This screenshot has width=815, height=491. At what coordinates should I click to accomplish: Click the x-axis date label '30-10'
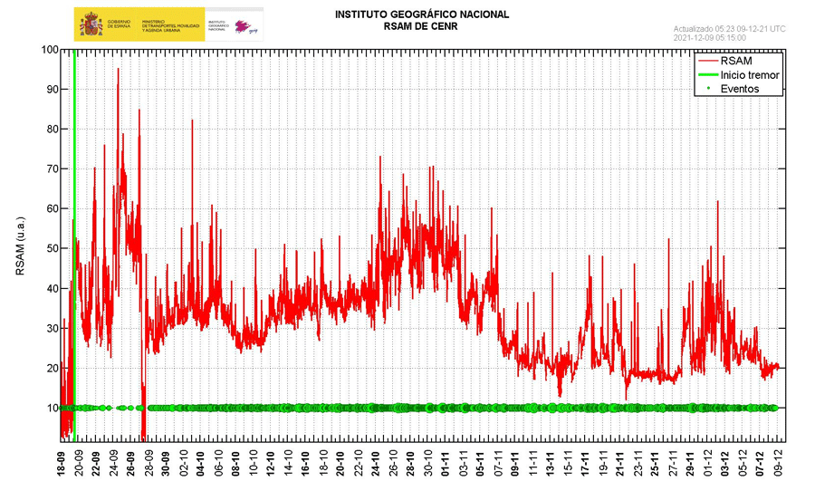[x=427, y=464]
